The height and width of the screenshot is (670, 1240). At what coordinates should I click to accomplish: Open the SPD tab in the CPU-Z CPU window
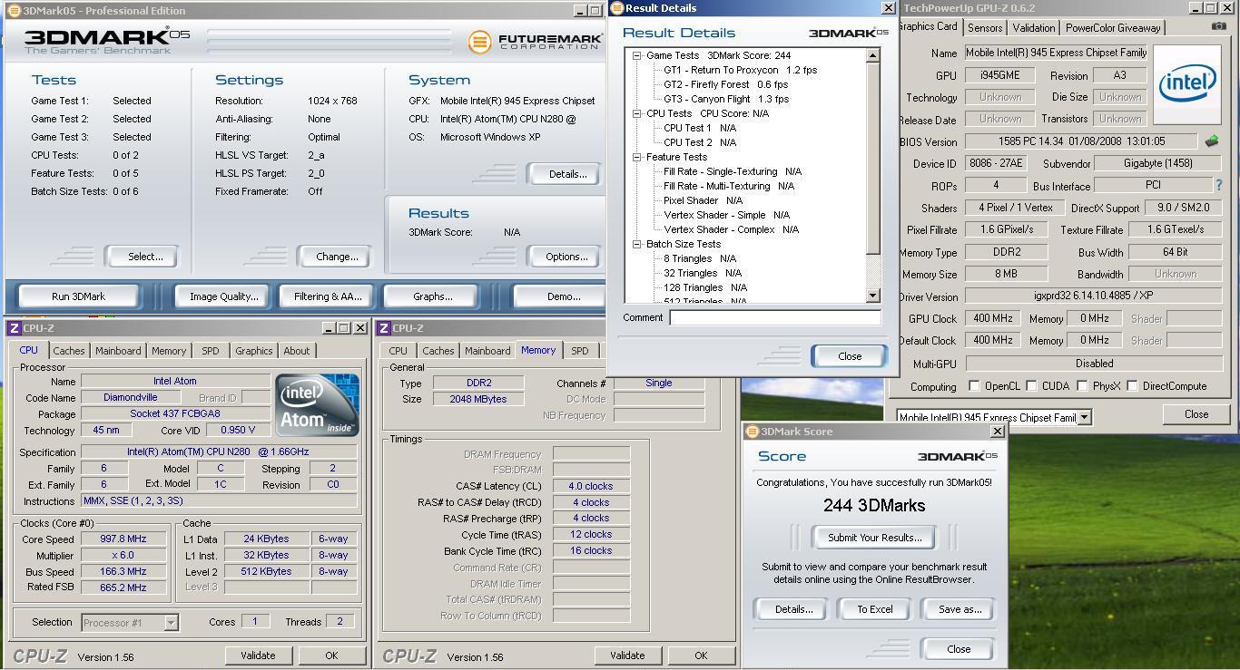(211, 351)
